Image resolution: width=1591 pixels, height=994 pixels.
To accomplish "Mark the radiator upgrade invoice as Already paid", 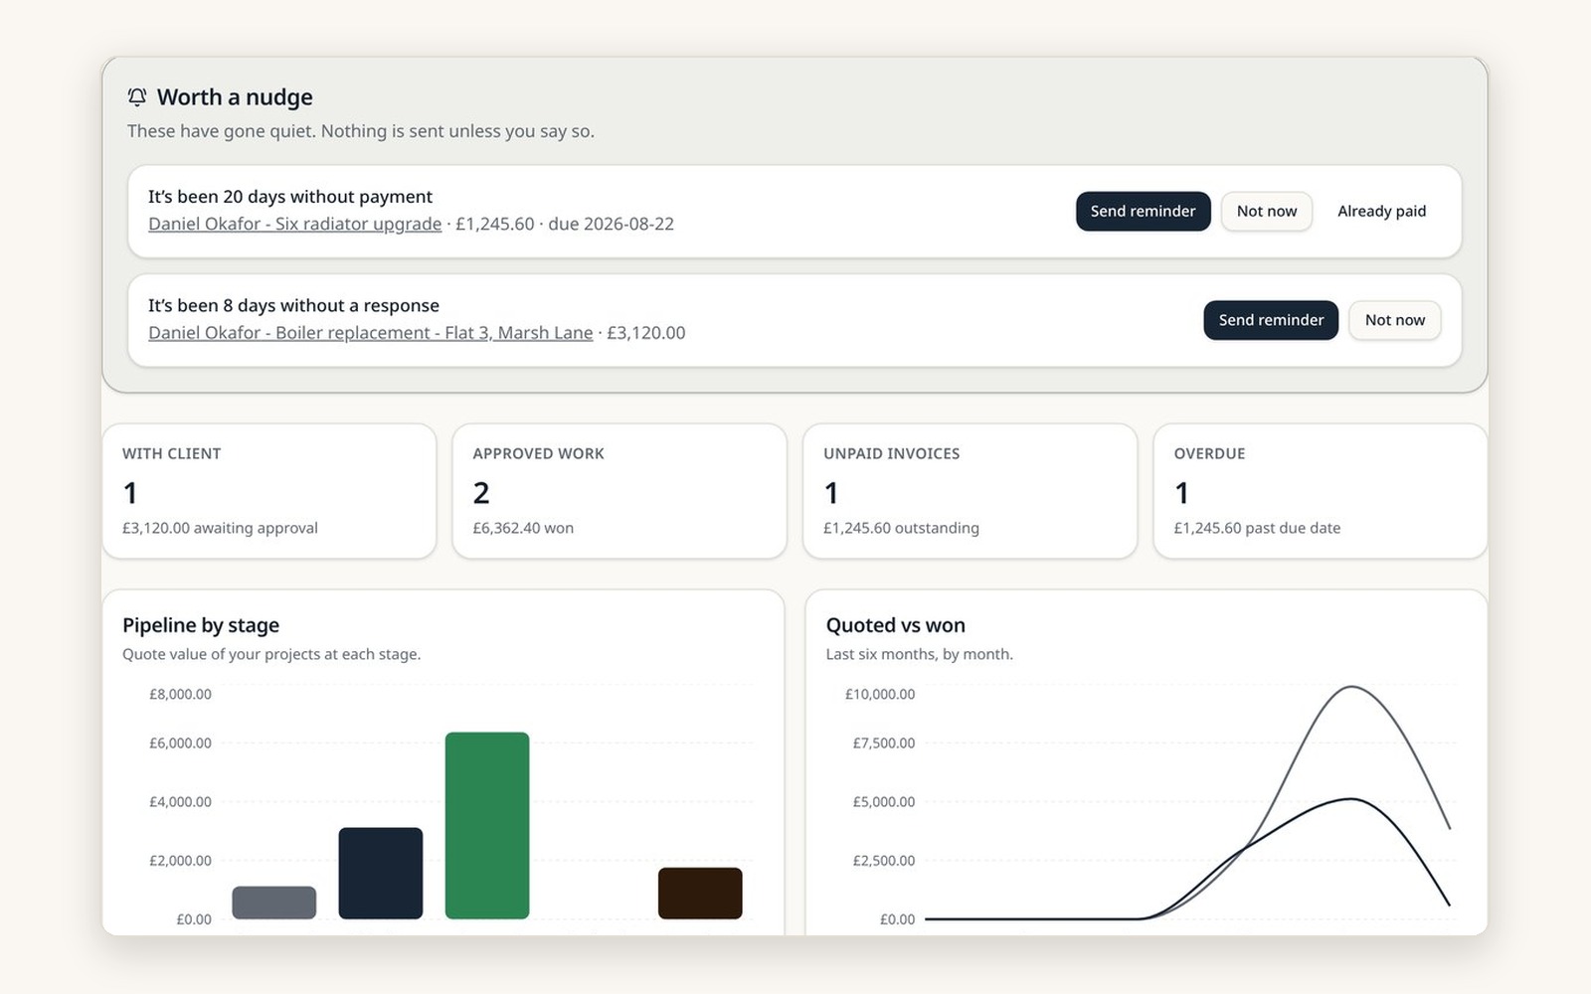I will (x=1381, y=211).
